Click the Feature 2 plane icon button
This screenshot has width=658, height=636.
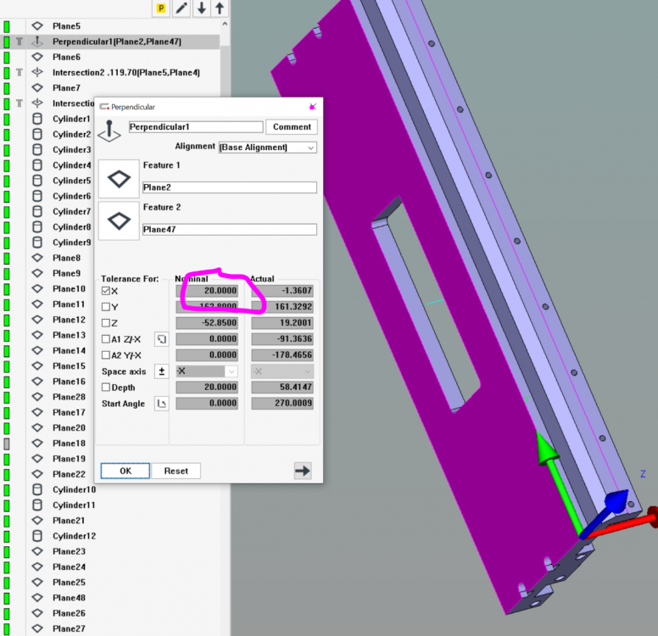pyautogui.click(x=119, y=220)
